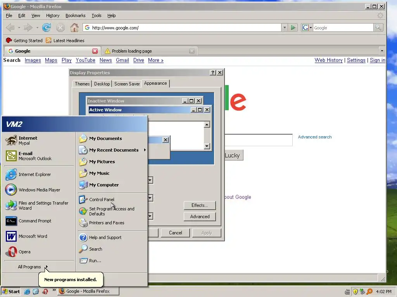This screenshot has width=397, height=297.
Task: Open address bar history dropdown
Action: tap(285, 27)
